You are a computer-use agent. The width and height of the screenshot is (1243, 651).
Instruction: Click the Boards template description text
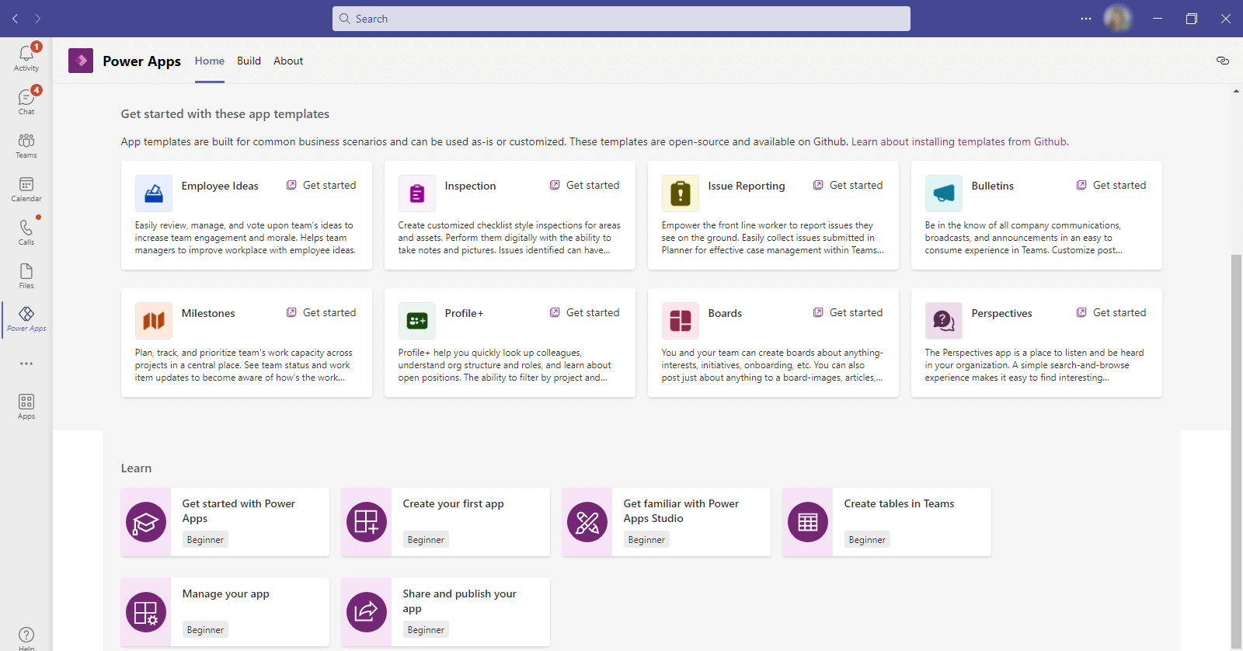tap(772, 365)
